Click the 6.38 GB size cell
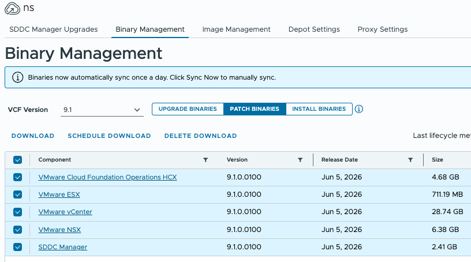This screenshot has width=471, height=262. pos(446,230)
